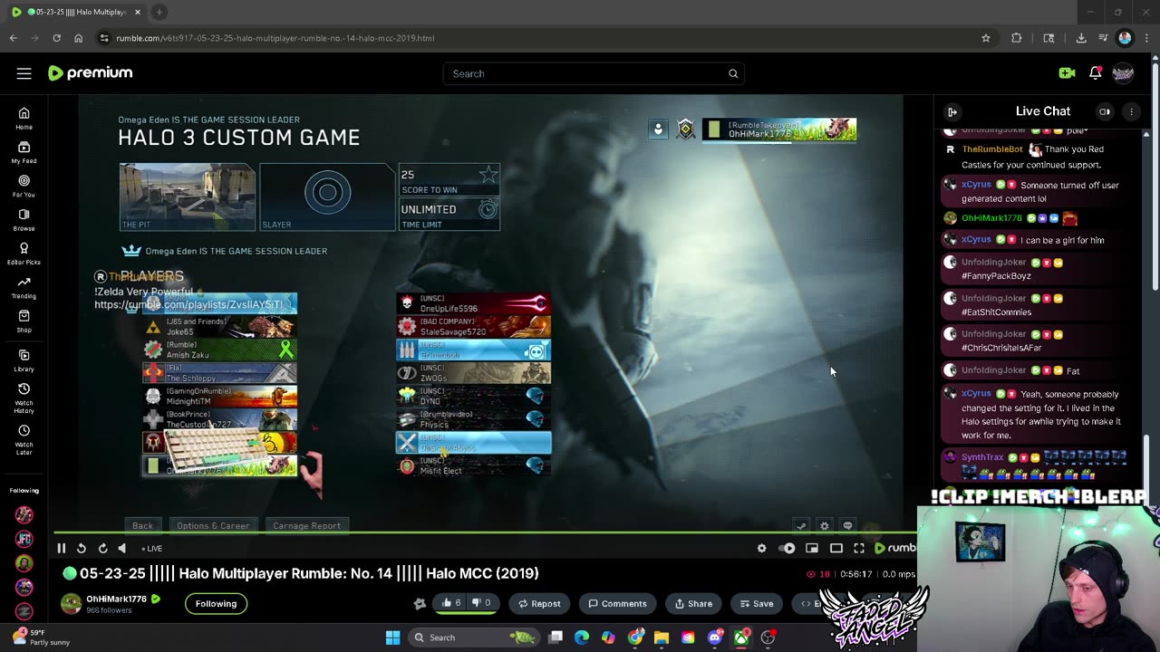
Task: Select the Halo Multiplayer browser tab
Action: 77,12
